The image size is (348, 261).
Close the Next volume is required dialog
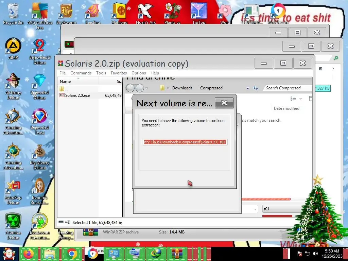(x=224, y=103)
